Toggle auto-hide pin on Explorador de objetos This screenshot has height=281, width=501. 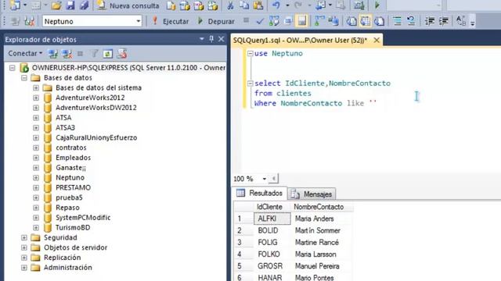[211, 39]
